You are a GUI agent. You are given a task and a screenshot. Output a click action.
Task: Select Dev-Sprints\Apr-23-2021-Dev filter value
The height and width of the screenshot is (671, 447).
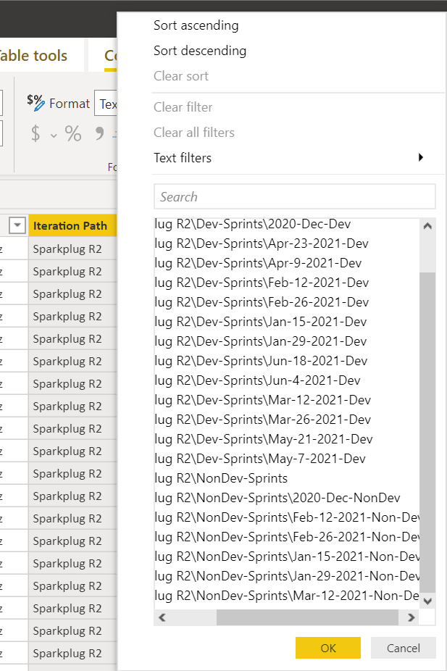point(262,243)
